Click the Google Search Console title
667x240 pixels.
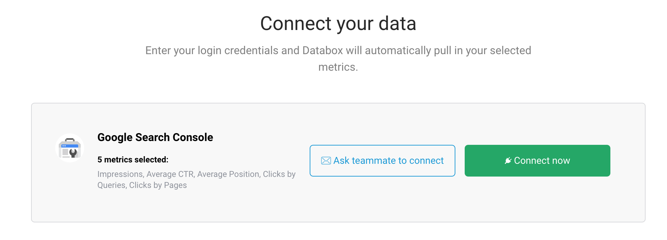coord(155,137)
